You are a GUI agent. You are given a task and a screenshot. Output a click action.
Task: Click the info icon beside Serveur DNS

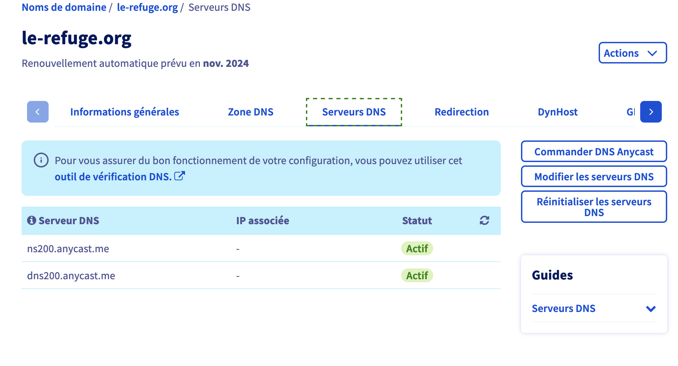pyautogui.click(x=31, y=220)
